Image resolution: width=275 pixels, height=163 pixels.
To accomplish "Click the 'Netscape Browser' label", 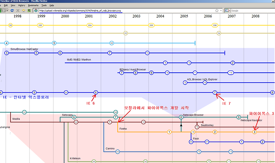I will (x=193, y=115).
